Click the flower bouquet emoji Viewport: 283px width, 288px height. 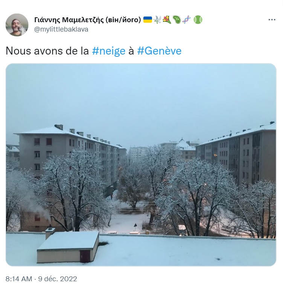point(167,20)
